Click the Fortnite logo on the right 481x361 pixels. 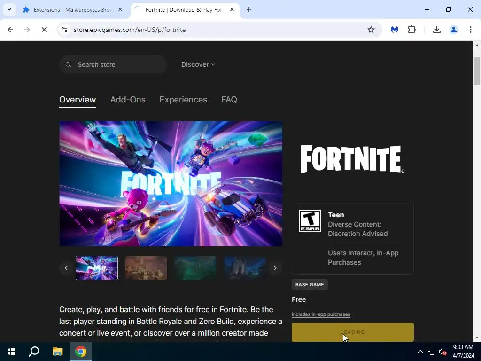coord(352,159)
